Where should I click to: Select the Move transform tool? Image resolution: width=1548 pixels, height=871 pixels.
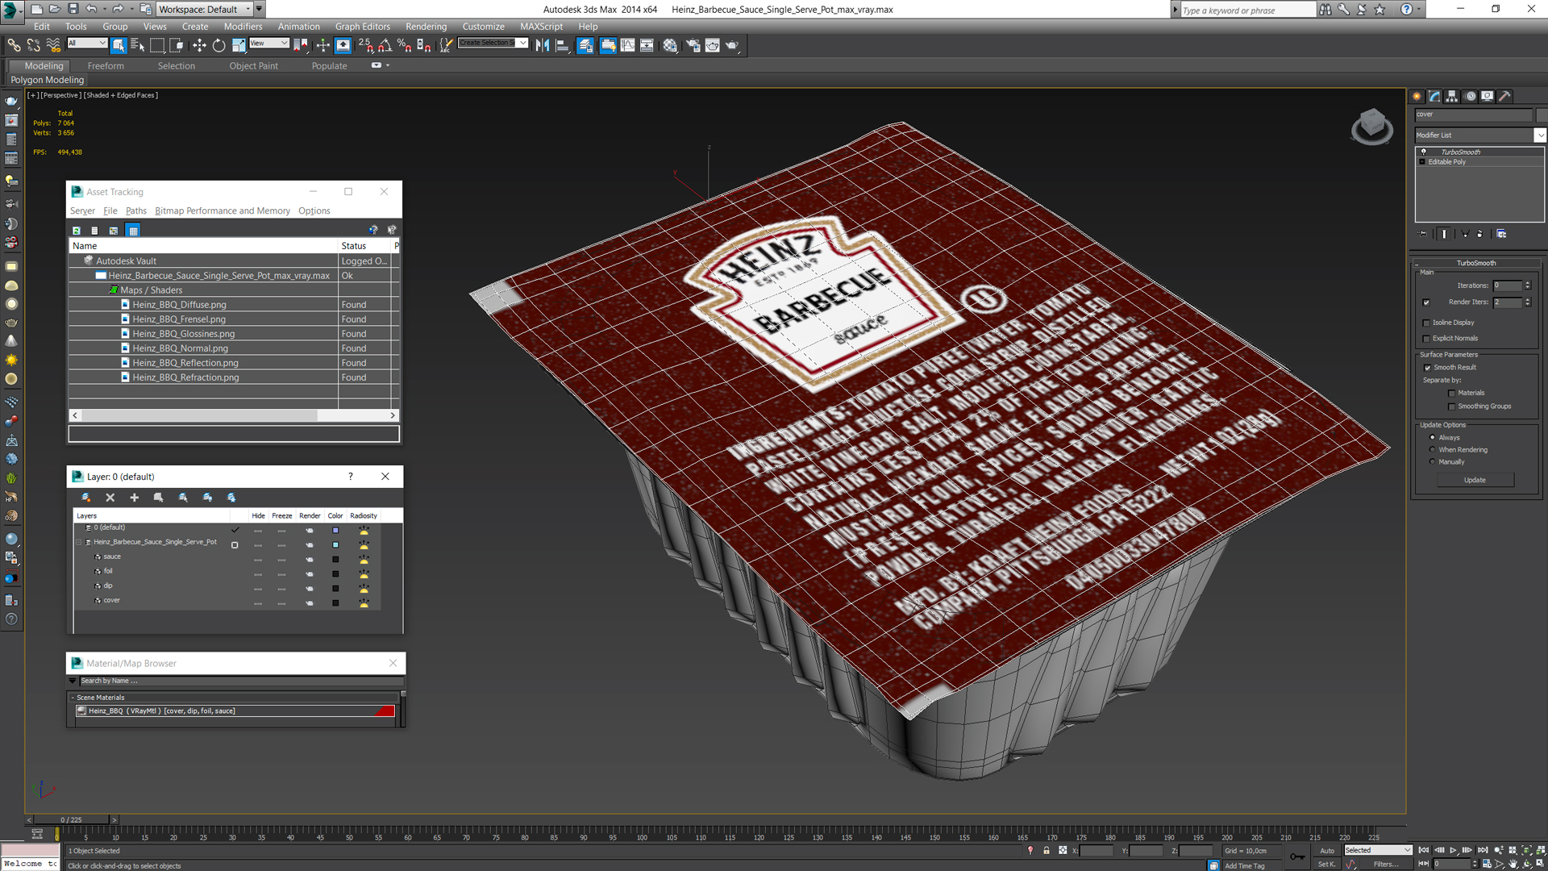coord(199,46)
